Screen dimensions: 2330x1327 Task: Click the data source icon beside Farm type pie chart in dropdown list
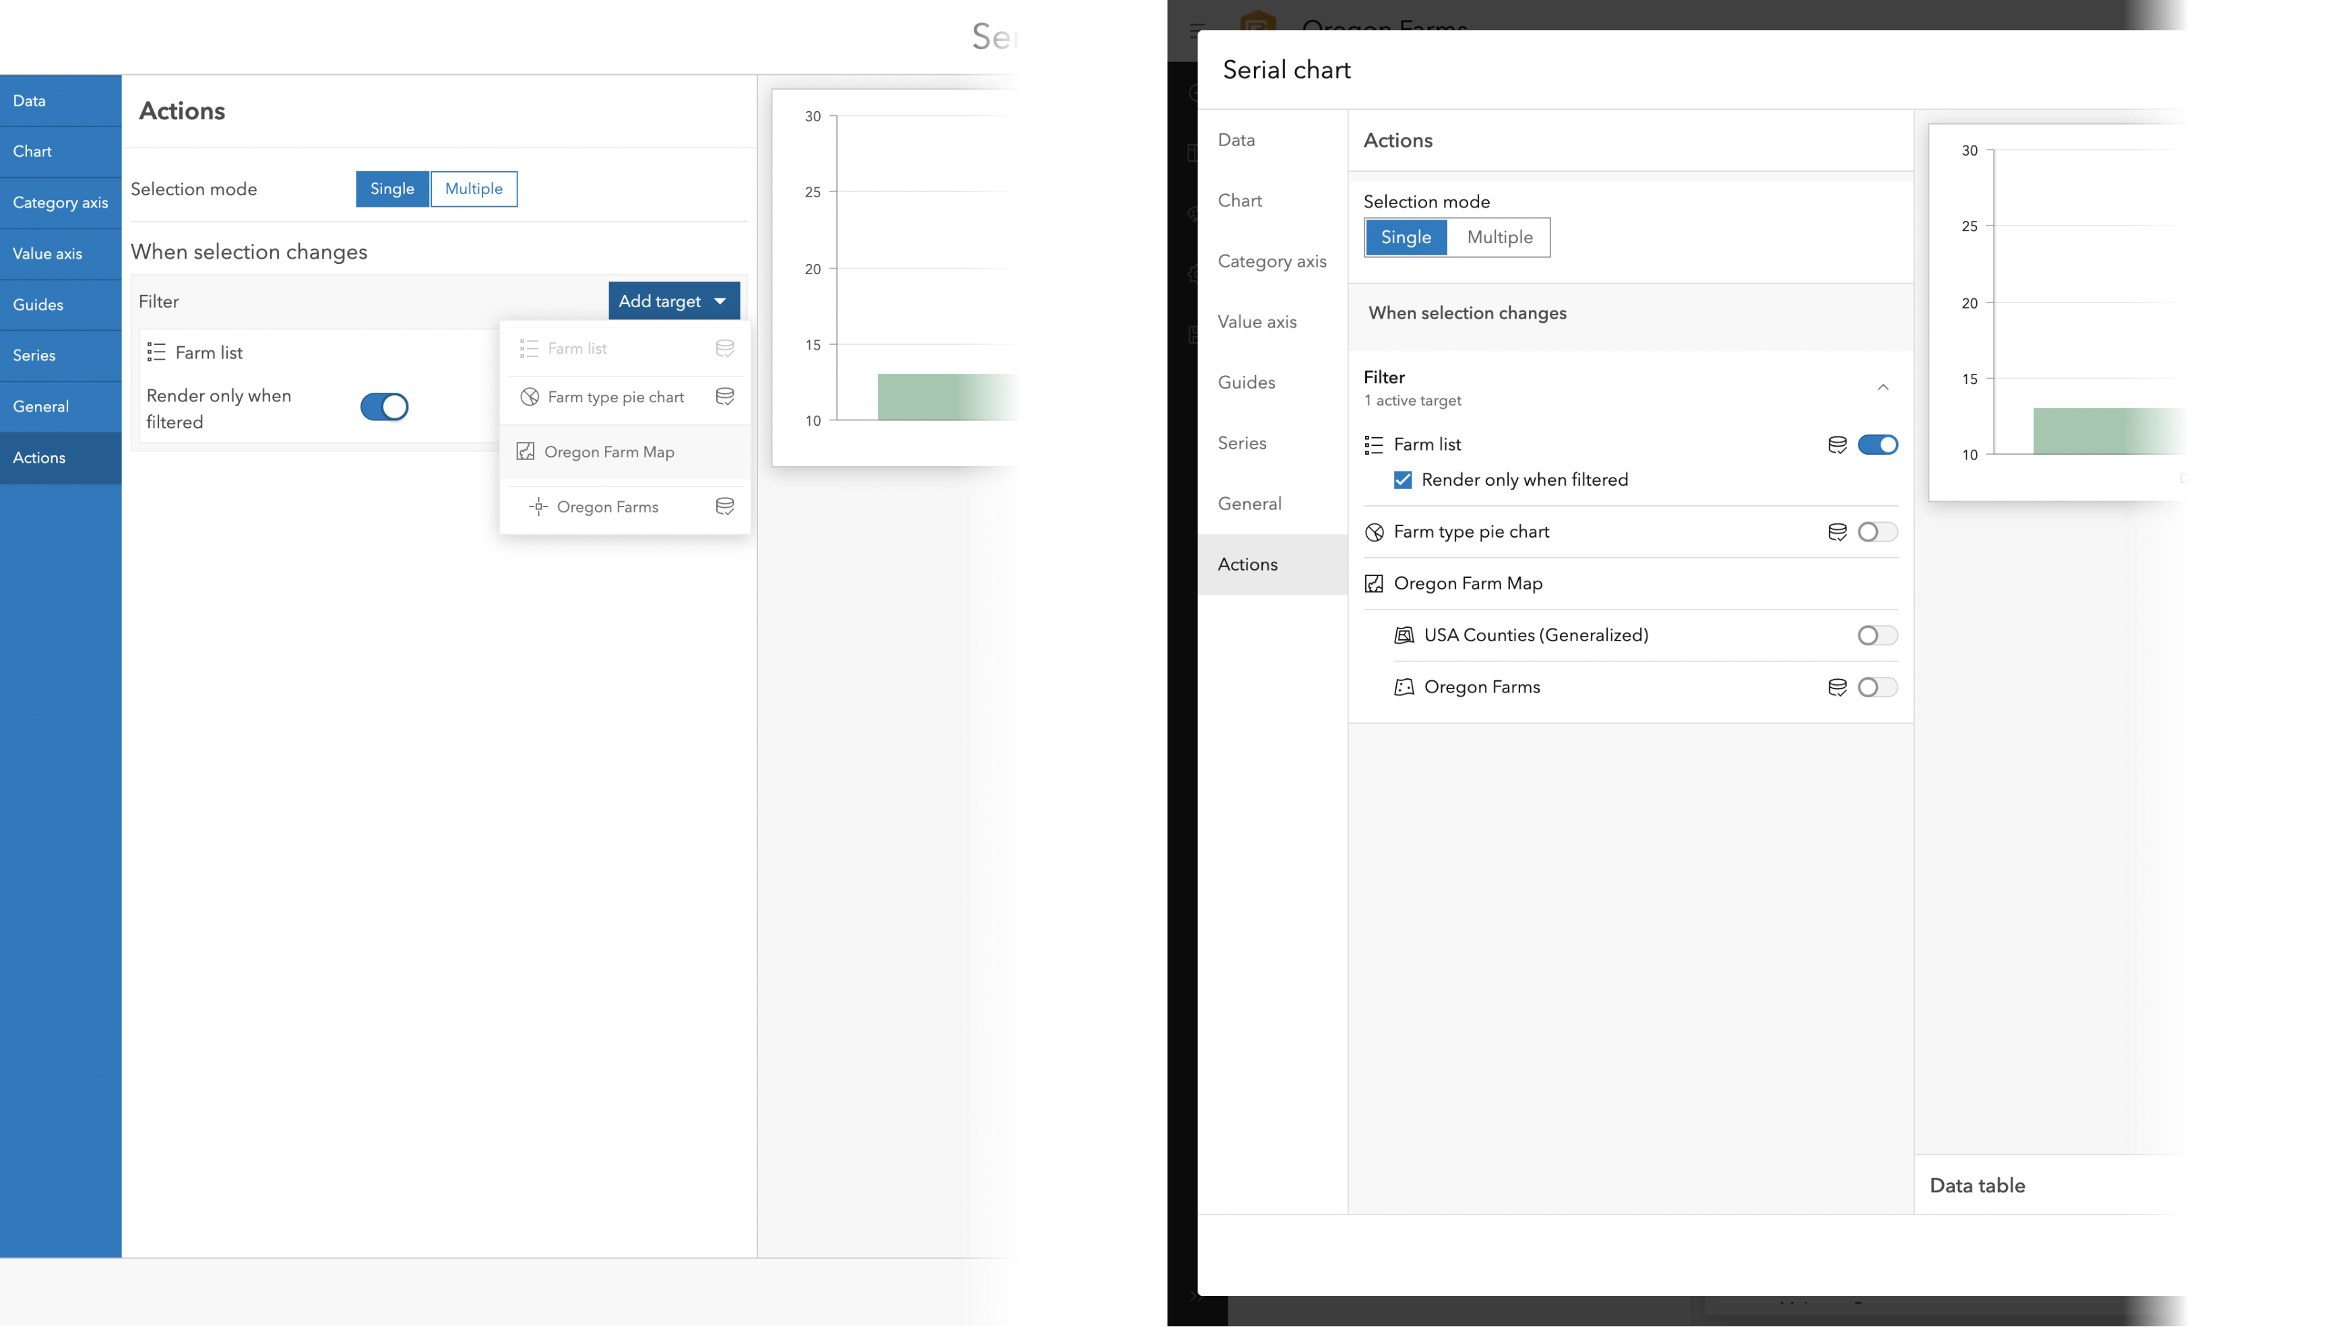click(725, 397)
